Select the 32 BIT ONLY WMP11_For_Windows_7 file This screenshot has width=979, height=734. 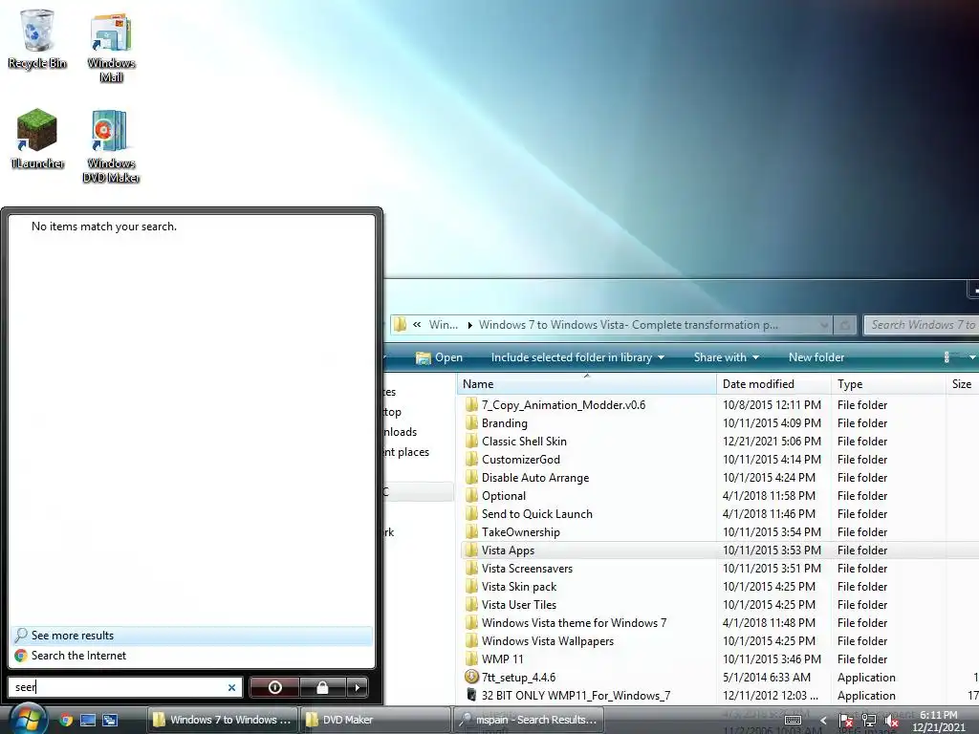(x=576, y=696)
